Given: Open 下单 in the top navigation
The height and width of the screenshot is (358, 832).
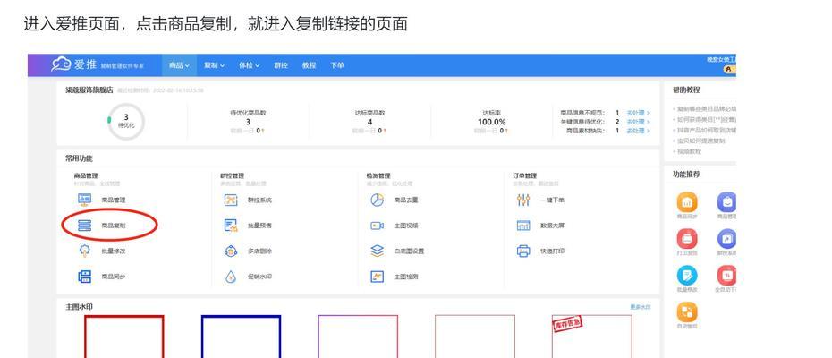Looking at the screenshot, I should 337,65.
